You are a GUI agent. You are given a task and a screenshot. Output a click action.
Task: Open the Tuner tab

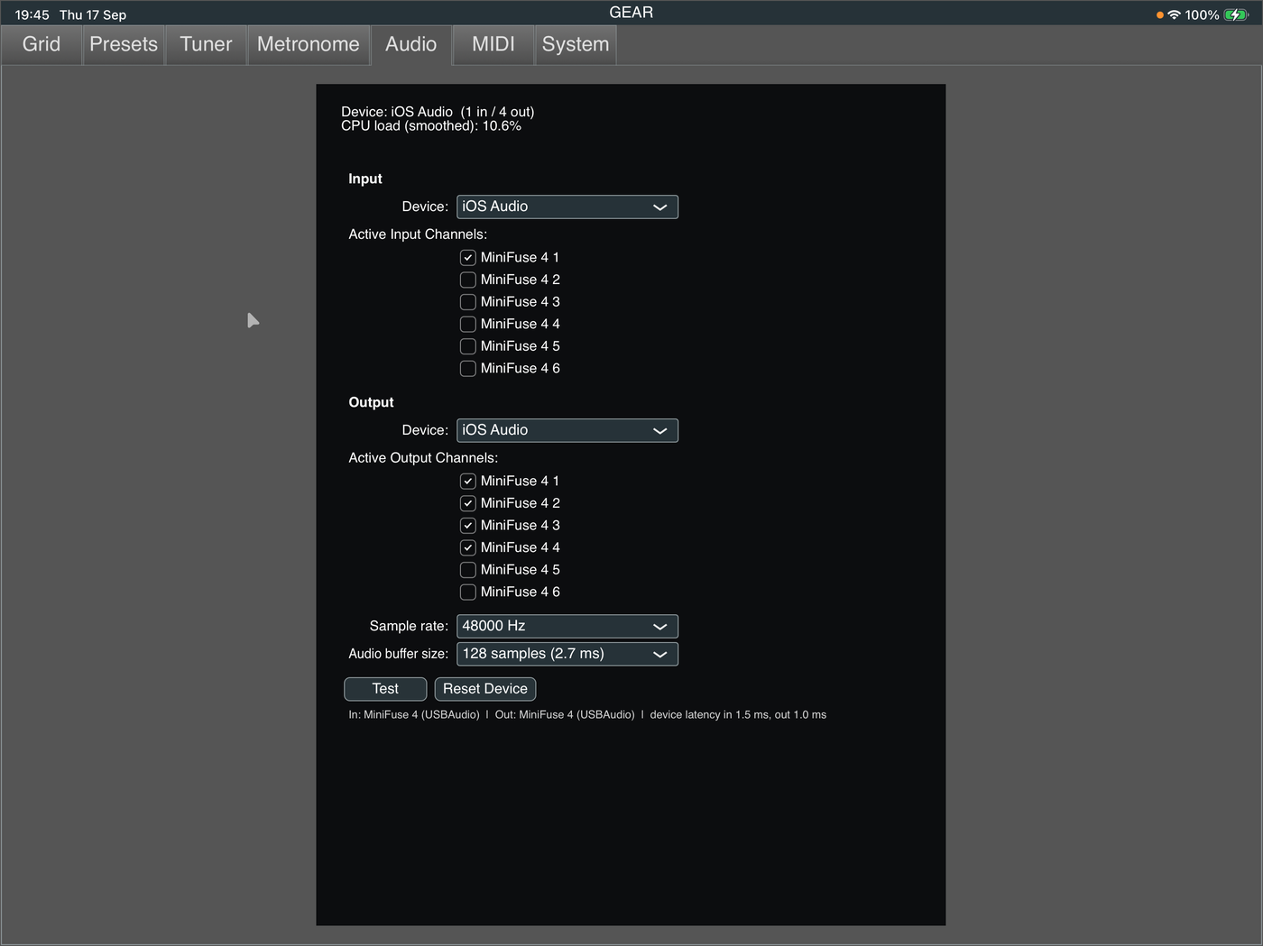206,45
